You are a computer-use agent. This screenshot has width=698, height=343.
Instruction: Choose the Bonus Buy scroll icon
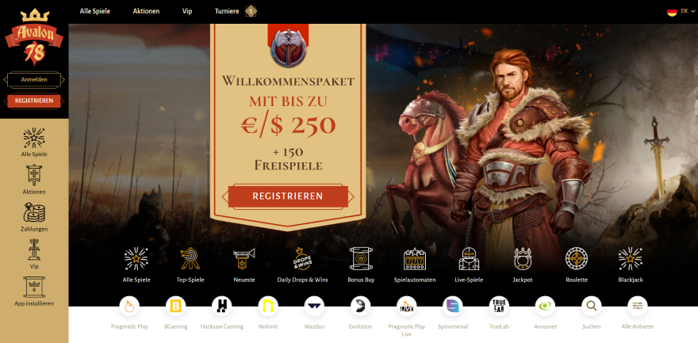361,259
